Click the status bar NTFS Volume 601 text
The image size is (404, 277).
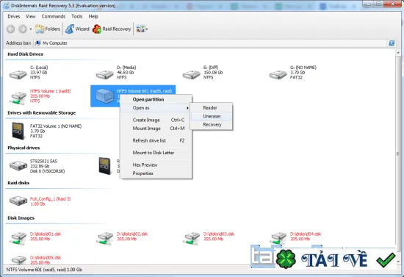[44, 270]
